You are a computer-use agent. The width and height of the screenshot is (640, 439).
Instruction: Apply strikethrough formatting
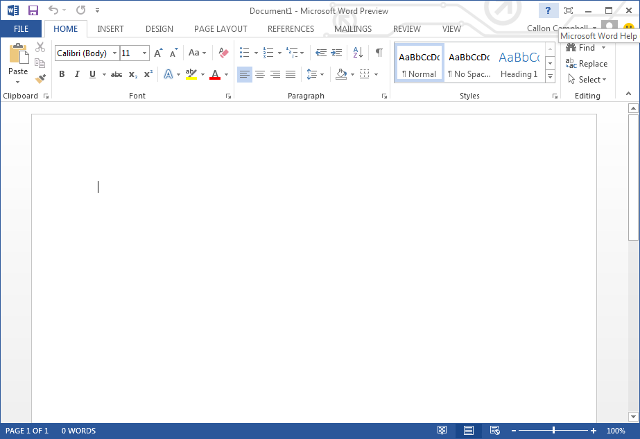coord(116,74)
